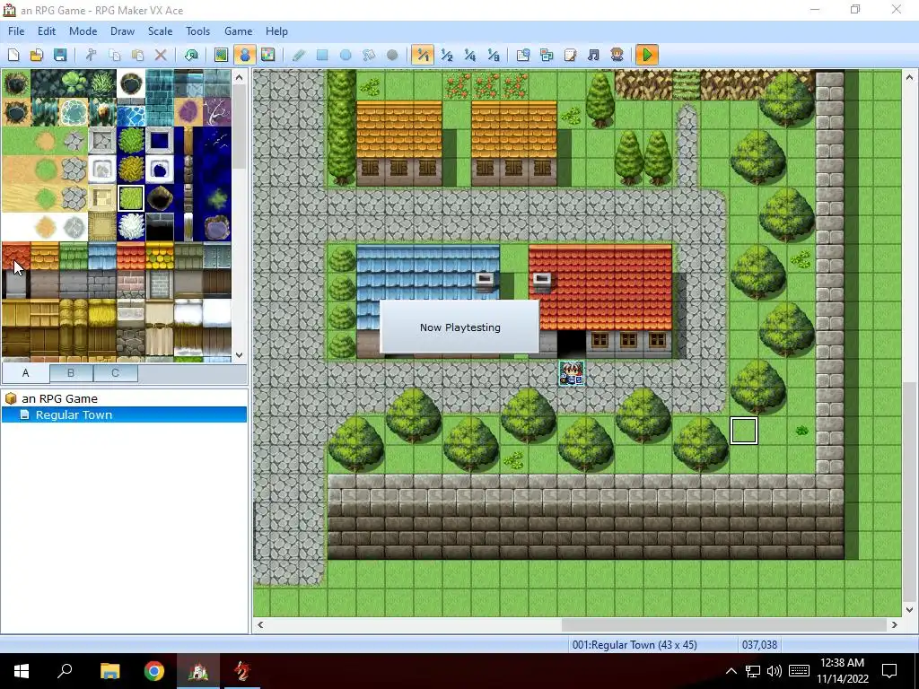Click the player start character on the map
Screen dimensions: 919x689
[x=572, y=373]
